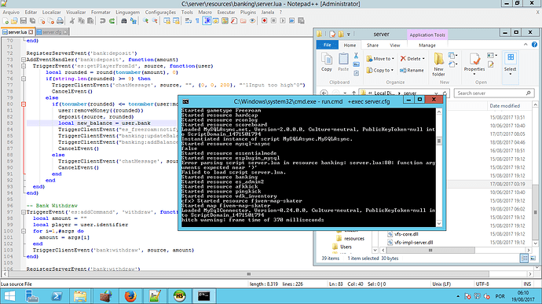Collapse fold marker at line 97

24,211
